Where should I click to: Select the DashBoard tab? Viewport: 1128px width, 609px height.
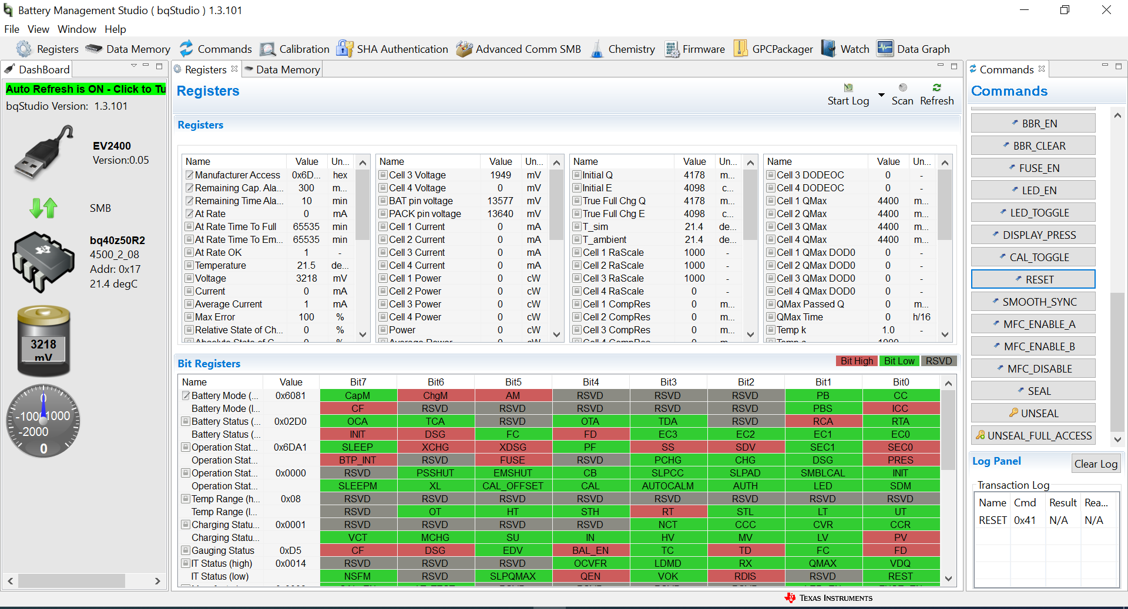tap(36, 69)
